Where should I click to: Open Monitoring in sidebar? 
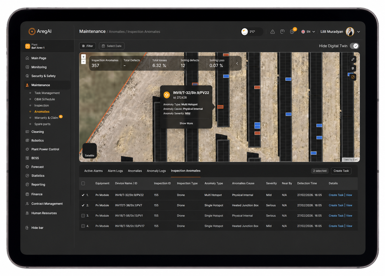click(x=39, y=67)
